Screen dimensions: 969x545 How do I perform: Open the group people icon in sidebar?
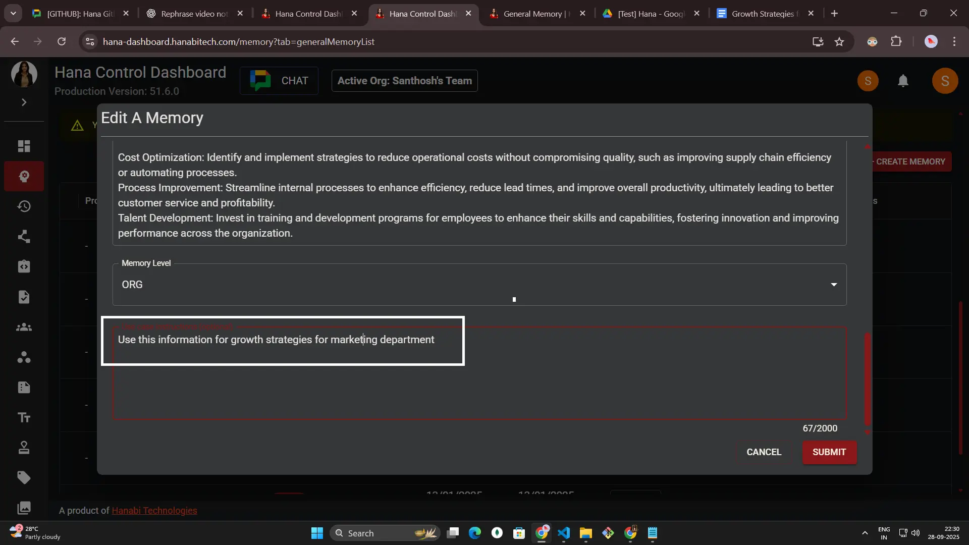24,327
